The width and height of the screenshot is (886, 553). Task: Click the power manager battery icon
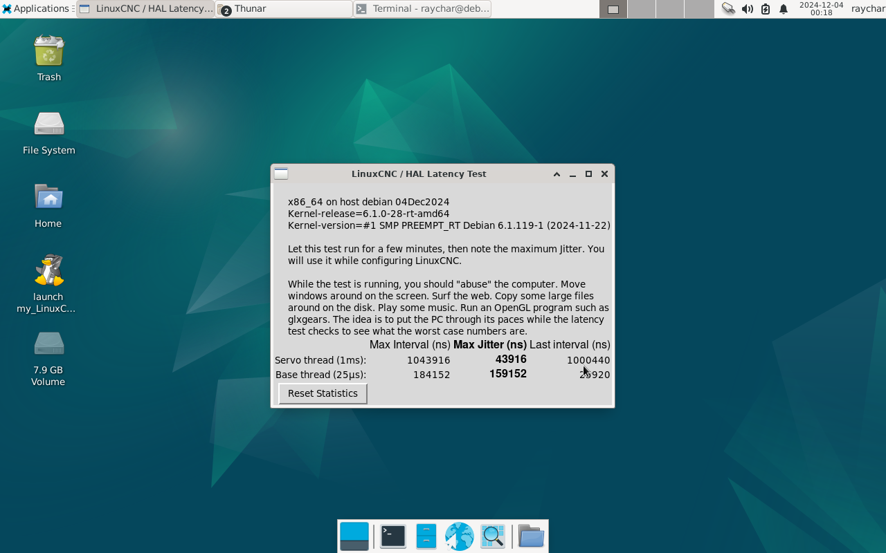pos(766,9)
